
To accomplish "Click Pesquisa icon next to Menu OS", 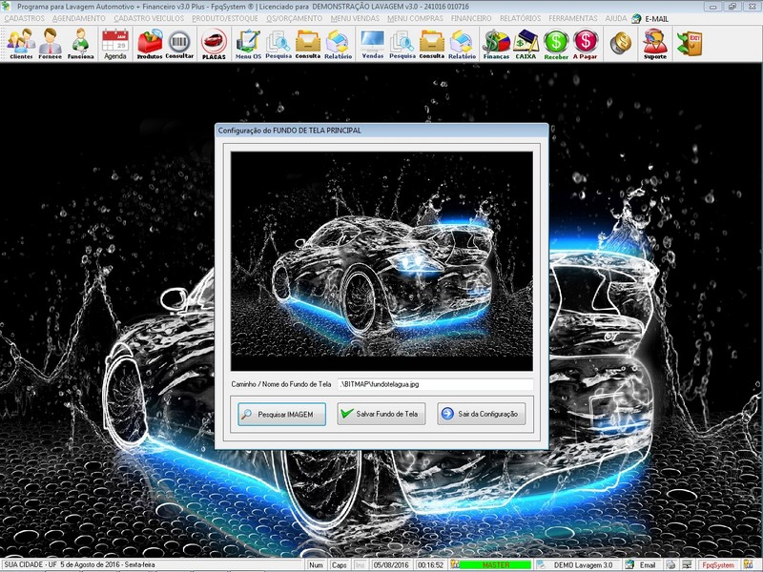I will (x=278, y=44).
